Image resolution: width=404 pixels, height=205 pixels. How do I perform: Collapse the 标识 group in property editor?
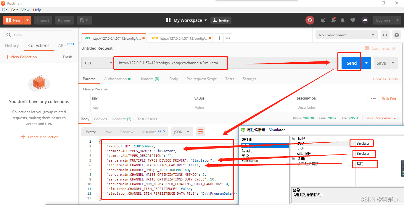(x=294, y=139)
